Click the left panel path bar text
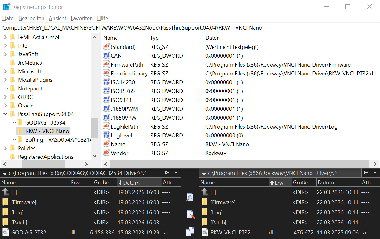The width and height of the screenshot is (380, 239). (x=78, y=173)
